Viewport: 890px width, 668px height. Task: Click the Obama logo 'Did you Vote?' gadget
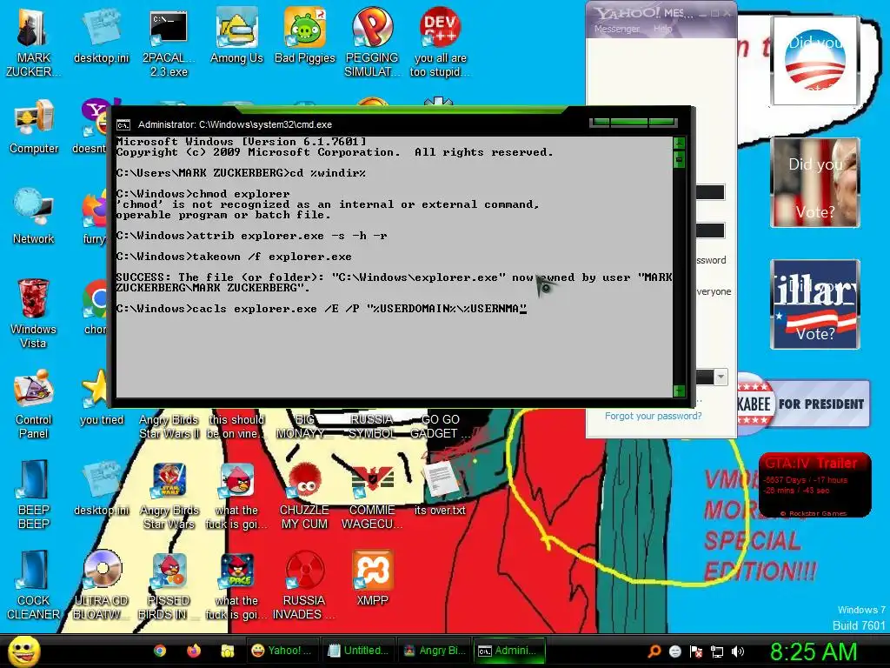coord(814,60)
